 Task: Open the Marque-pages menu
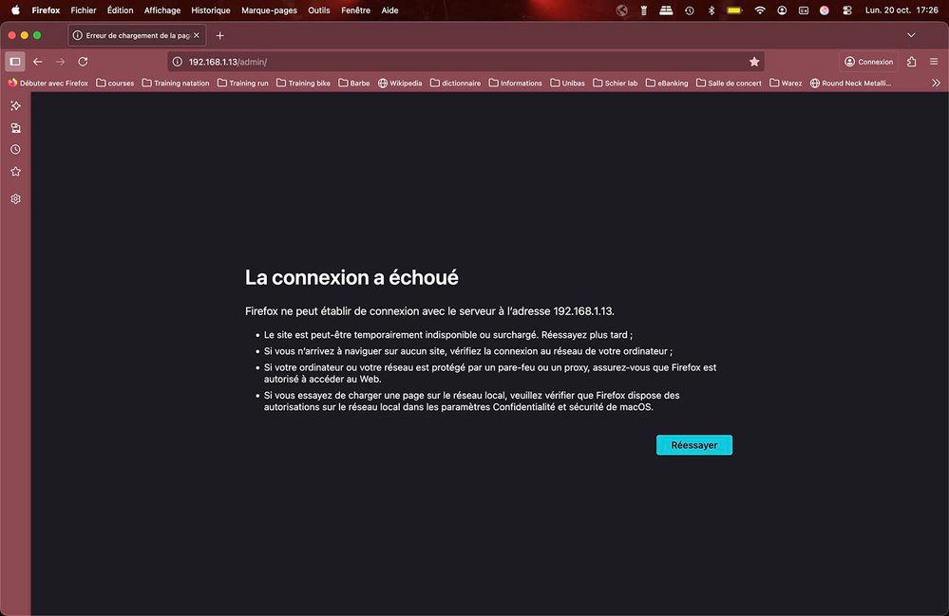(270, 10)
